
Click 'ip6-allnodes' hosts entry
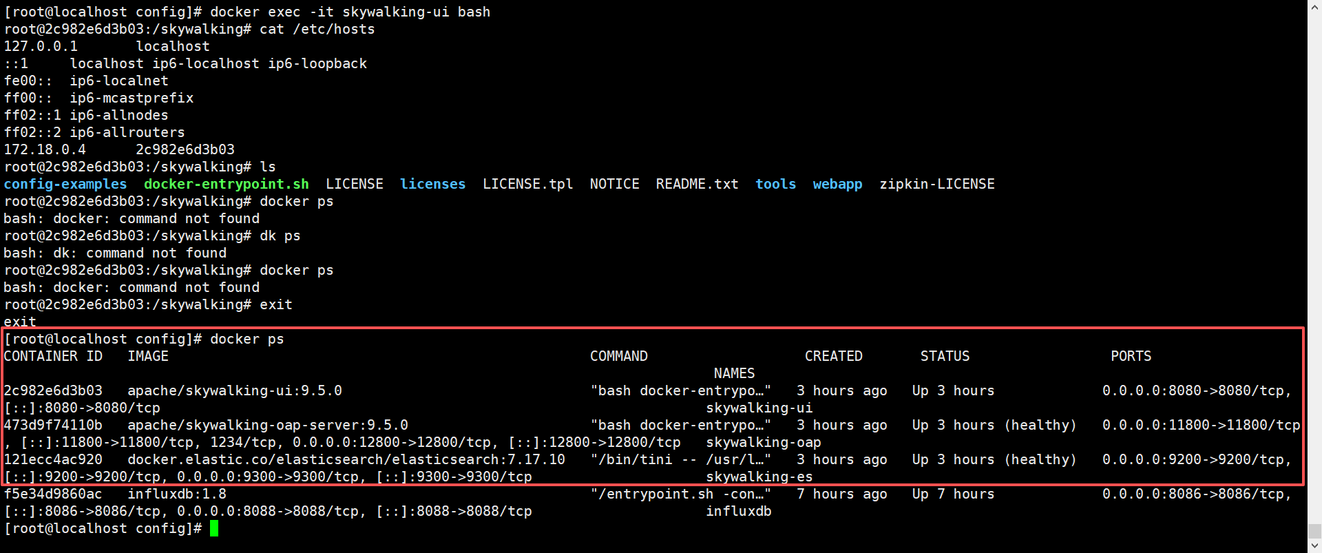(119, 115)
